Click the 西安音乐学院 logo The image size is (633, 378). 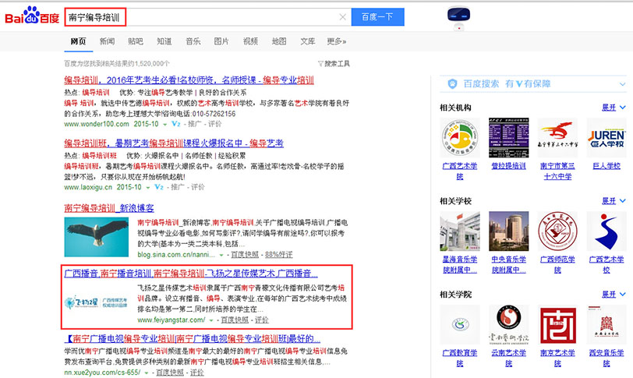606,325
